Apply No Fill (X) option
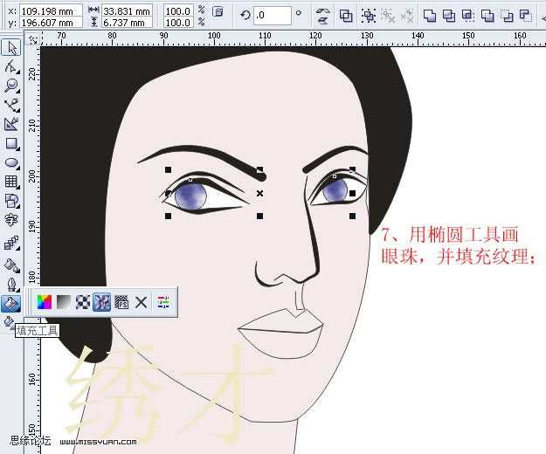Screen dimensions: 546x454 pos(142,302)
